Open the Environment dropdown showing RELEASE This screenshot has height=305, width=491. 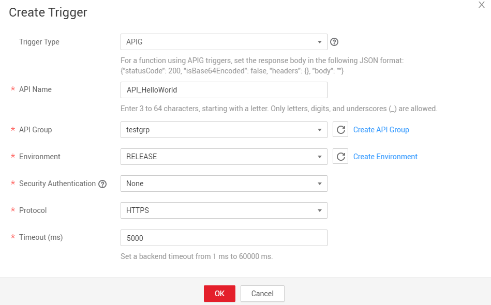(224, 157)
